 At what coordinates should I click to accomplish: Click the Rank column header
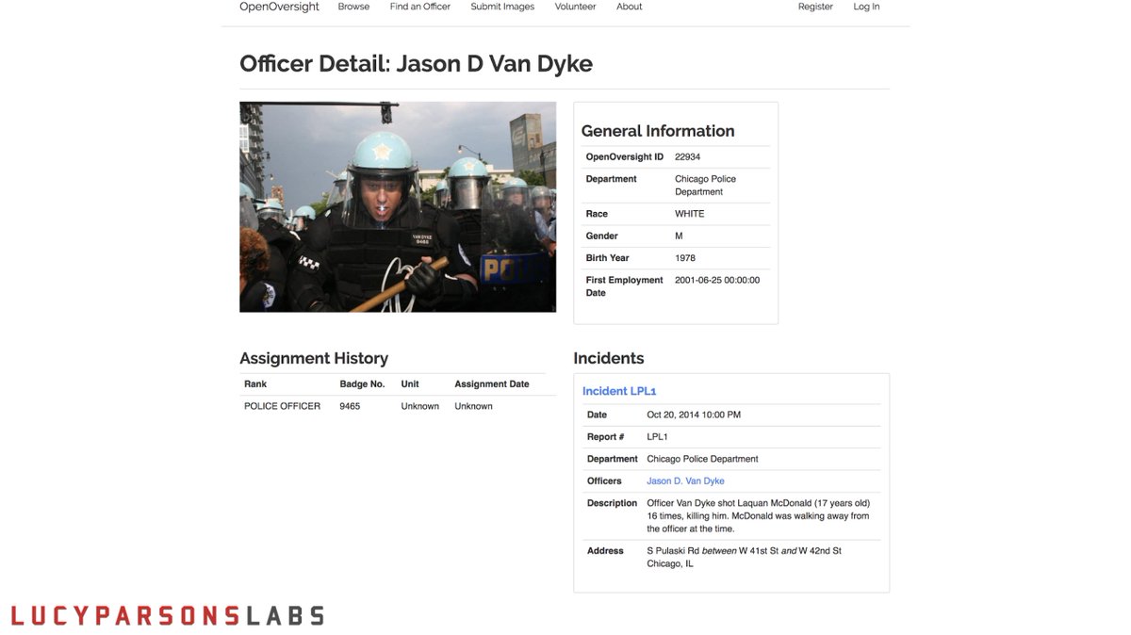255,384
